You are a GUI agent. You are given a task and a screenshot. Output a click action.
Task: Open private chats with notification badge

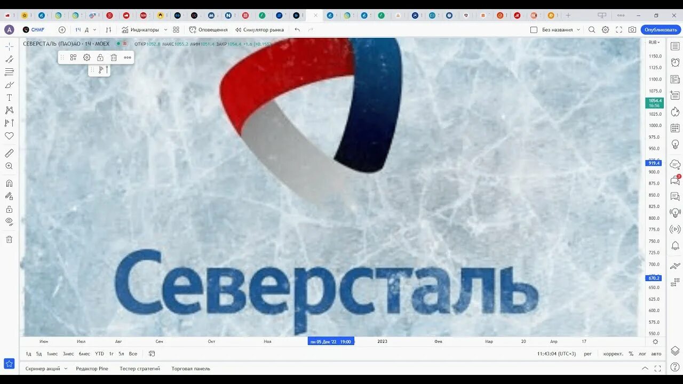(x=675, y=180)
